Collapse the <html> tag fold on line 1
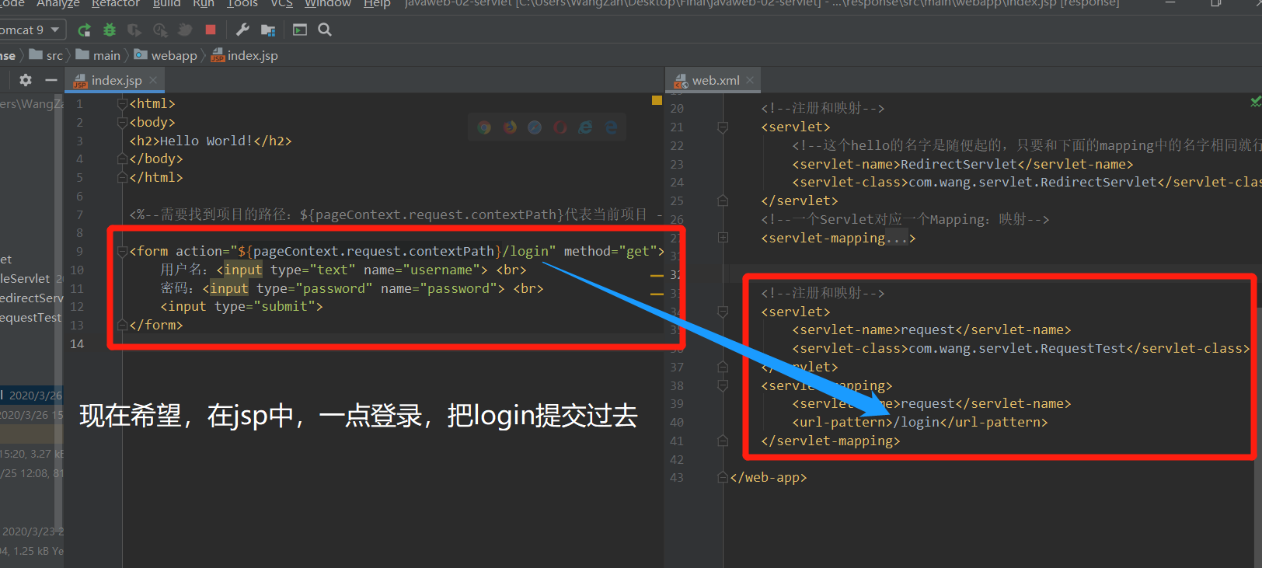The width and height of the screenshot is (1262, 568). click(122, 103)
